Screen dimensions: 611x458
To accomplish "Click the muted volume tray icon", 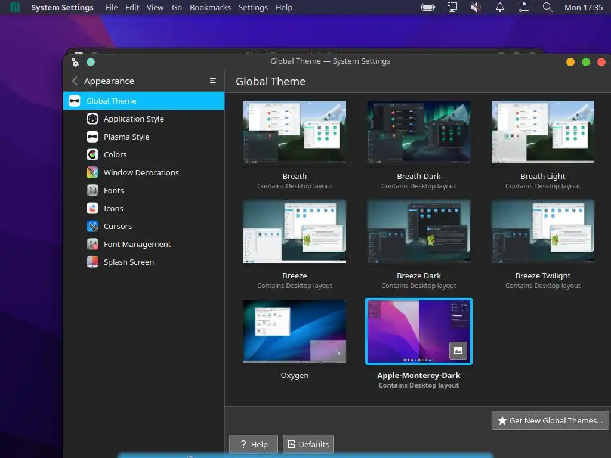I will pos(476,7).
